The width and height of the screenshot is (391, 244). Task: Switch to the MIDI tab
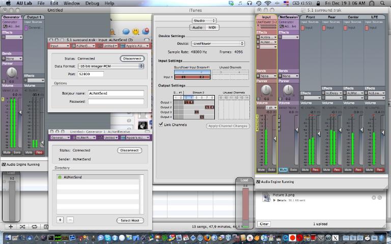point(212,27)
